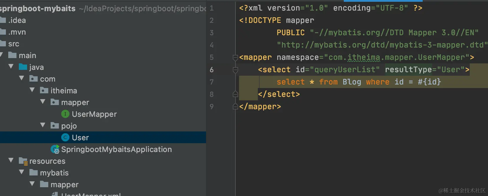
Task: Click the queryUserList id value in the editor
Action: (345, 70)
